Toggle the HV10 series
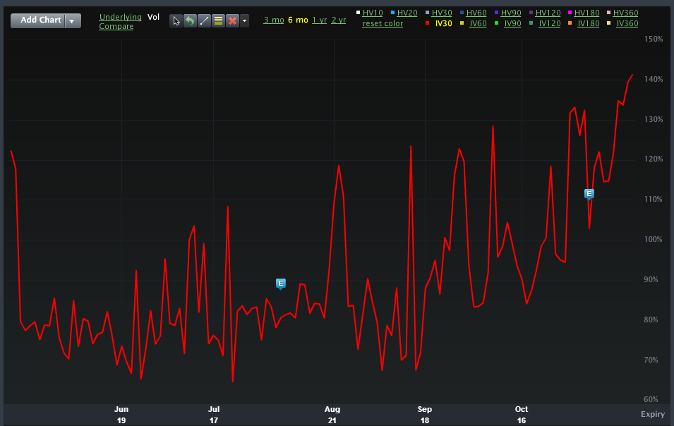 [373, 13]
